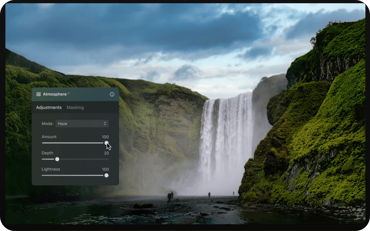Open the info icon in Atmosphere panel
Image resolution: width=370 pixels, height=231 pixels.
click(112, 94)
